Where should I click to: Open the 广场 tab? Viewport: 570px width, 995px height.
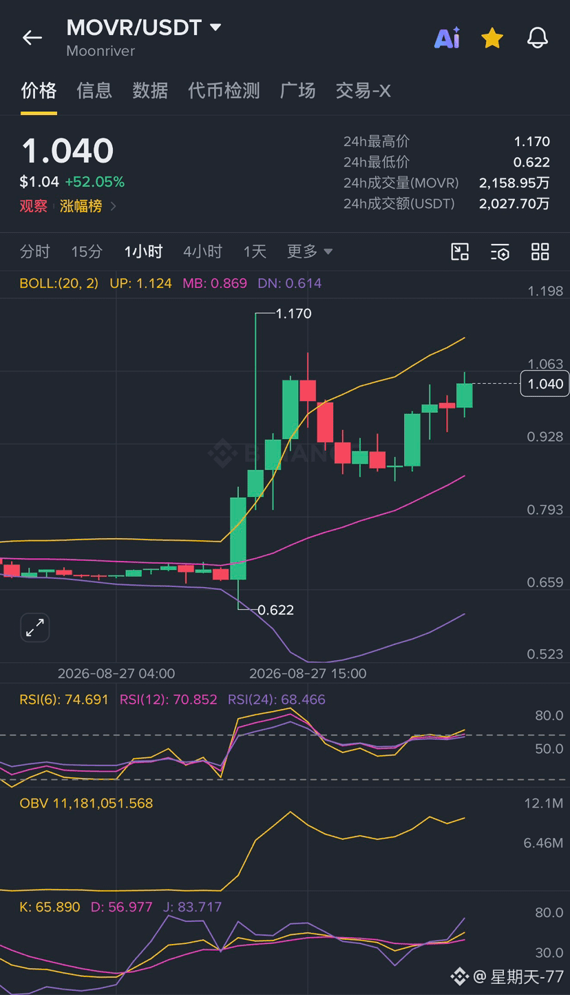tap(298, 90)
